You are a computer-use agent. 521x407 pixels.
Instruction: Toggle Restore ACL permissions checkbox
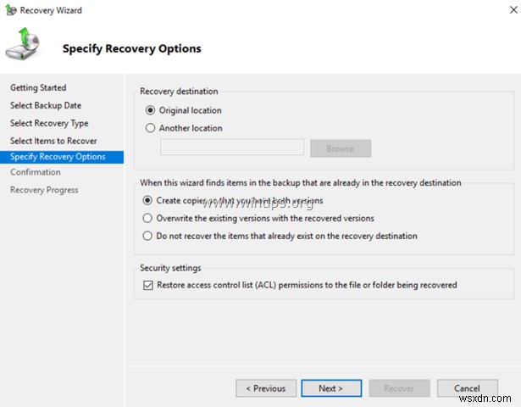pos(148,285)
